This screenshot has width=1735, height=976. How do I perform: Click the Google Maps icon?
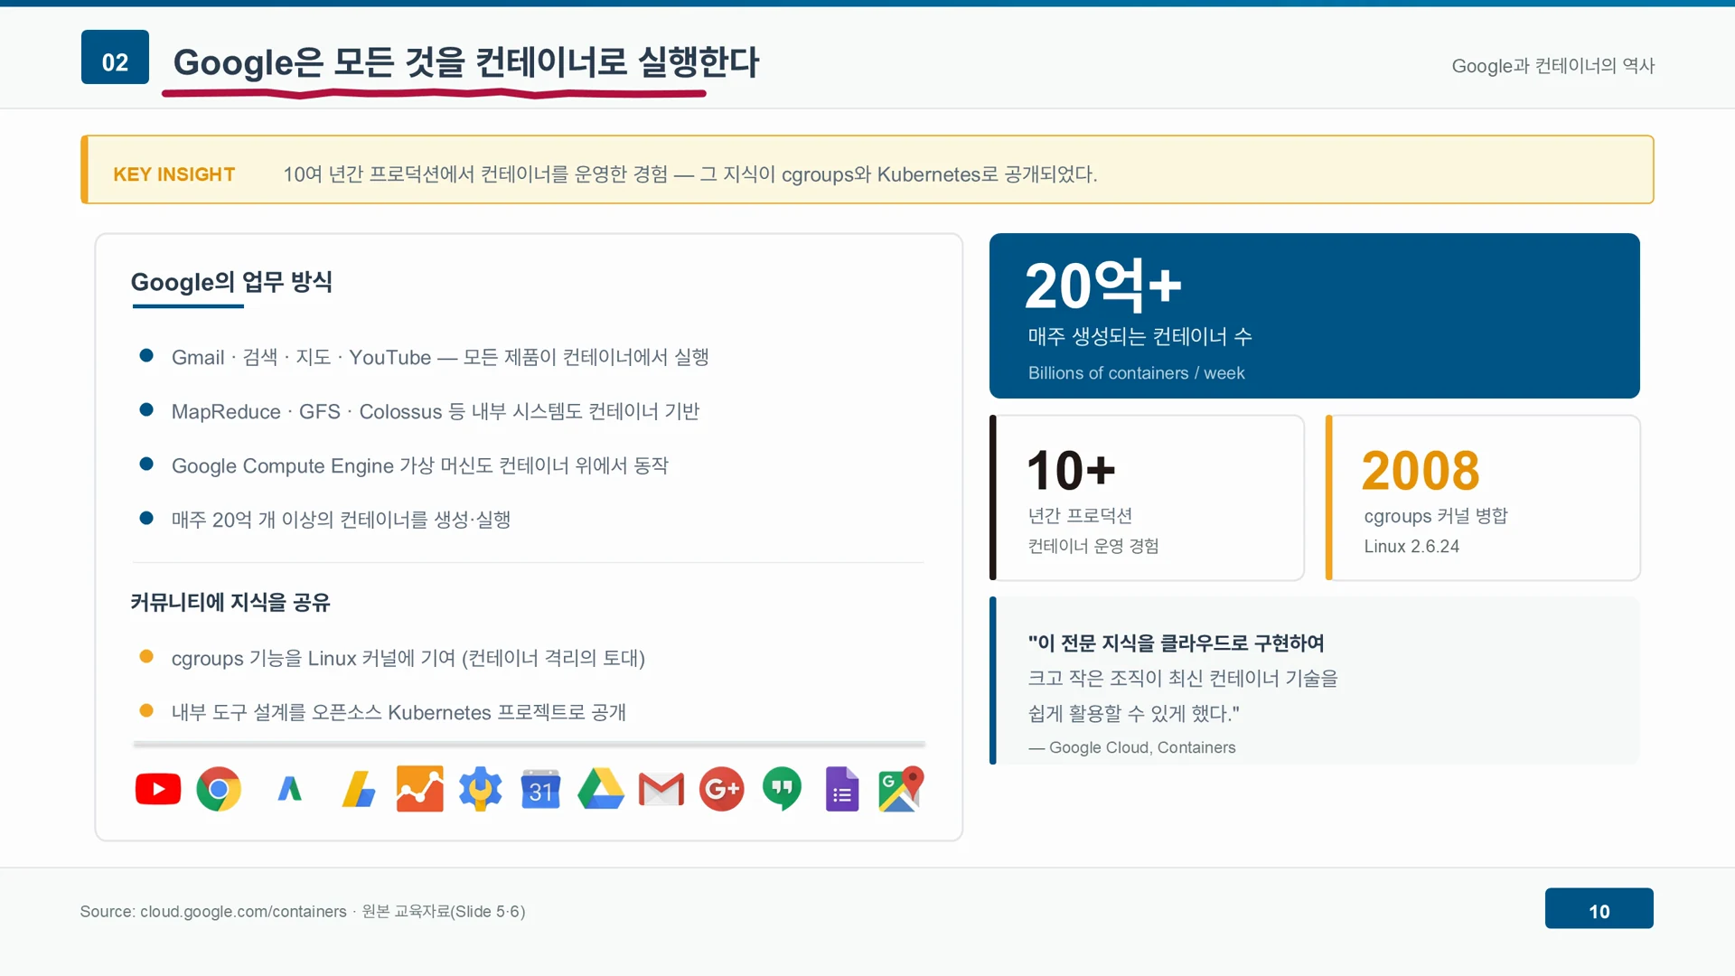(x=901, y=789)
